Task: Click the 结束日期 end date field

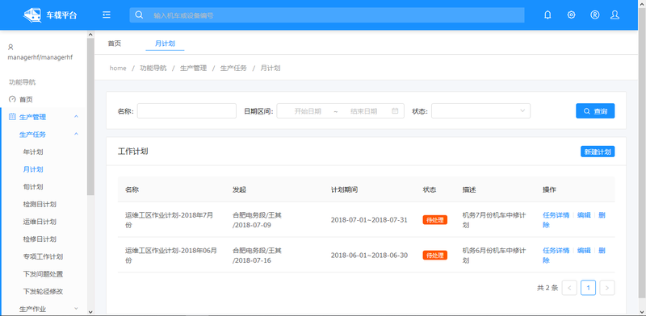Action: [x=364, y=111]
